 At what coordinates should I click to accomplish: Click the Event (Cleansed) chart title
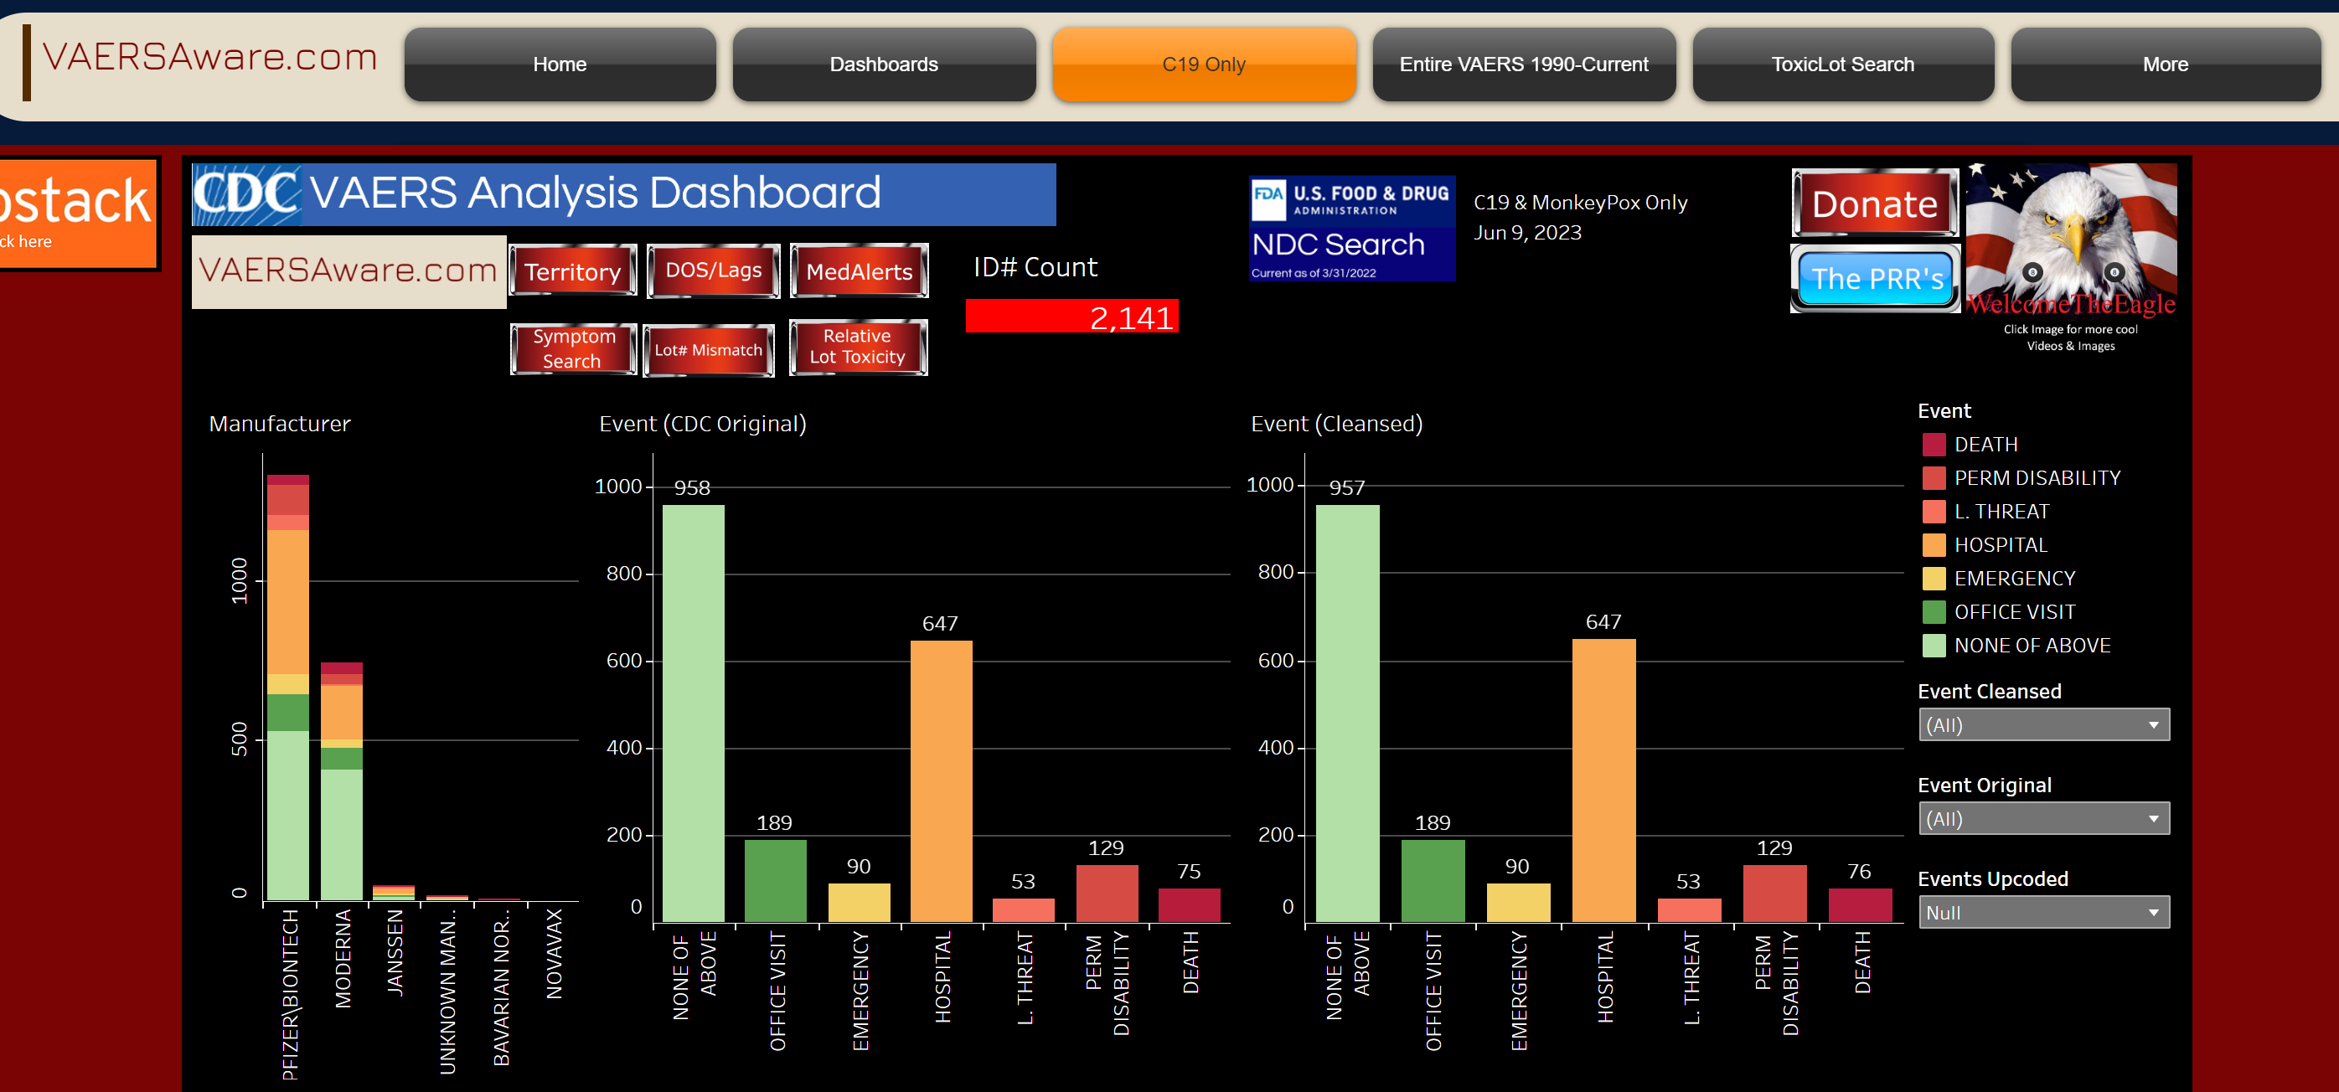click(1336, 424)
